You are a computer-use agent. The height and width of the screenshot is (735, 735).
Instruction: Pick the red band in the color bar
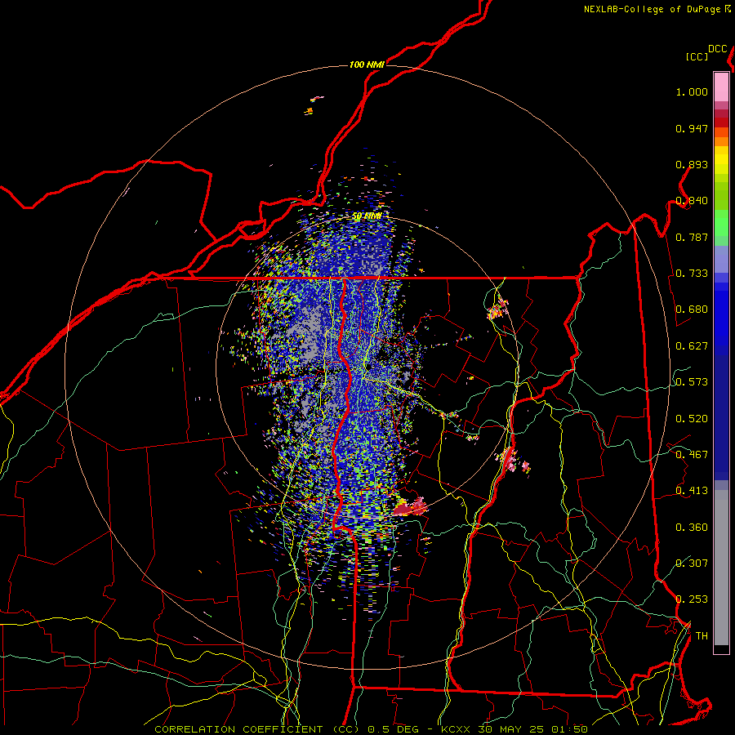click(721, 122)
